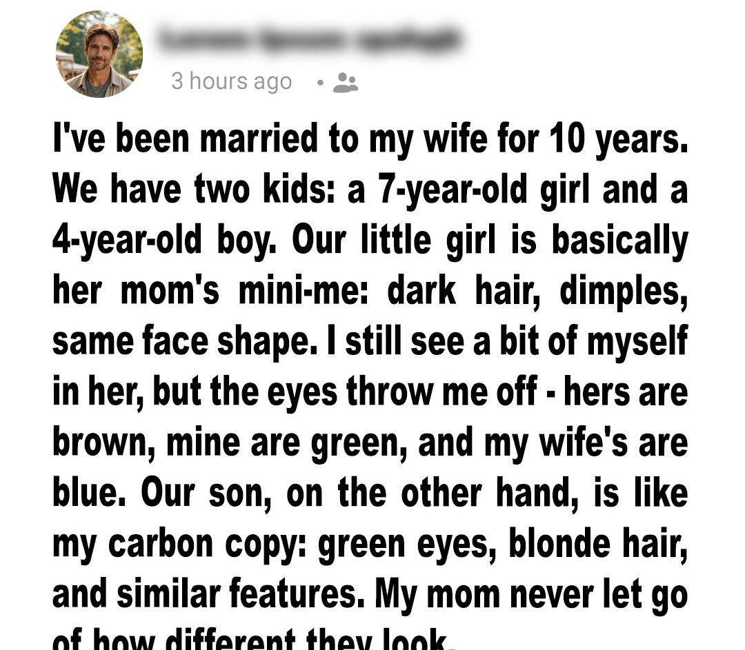The image size is (745, 650).
Task: Open the '3 hours ago' timestamp
Action: [x=231, y=81]
